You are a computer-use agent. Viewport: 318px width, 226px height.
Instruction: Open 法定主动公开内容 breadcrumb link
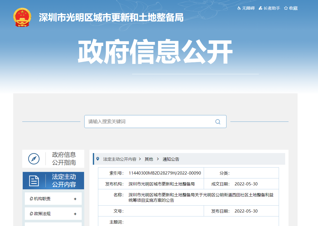[x=119, y=159]
